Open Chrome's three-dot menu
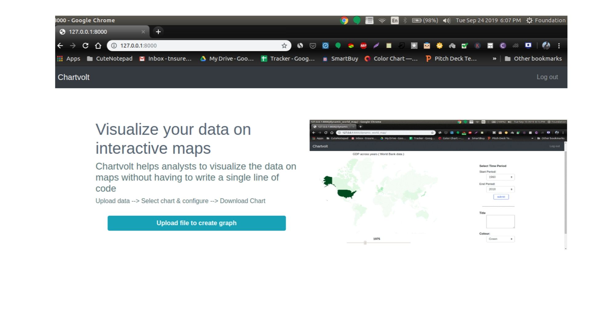 coord(559,46)
